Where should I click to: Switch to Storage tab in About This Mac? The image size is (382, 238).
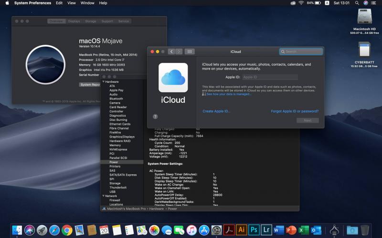tap(91, 21)
